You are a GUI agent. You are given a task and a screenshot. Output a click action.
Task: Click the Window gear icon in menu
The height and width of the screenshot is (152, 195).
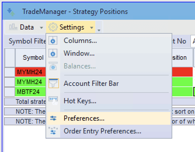(53, 53)
